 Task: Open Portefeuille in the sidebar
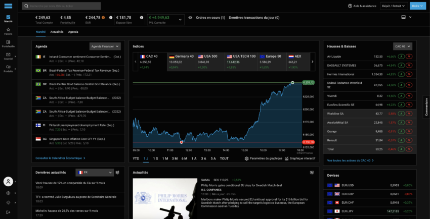(x=8, y=44)
